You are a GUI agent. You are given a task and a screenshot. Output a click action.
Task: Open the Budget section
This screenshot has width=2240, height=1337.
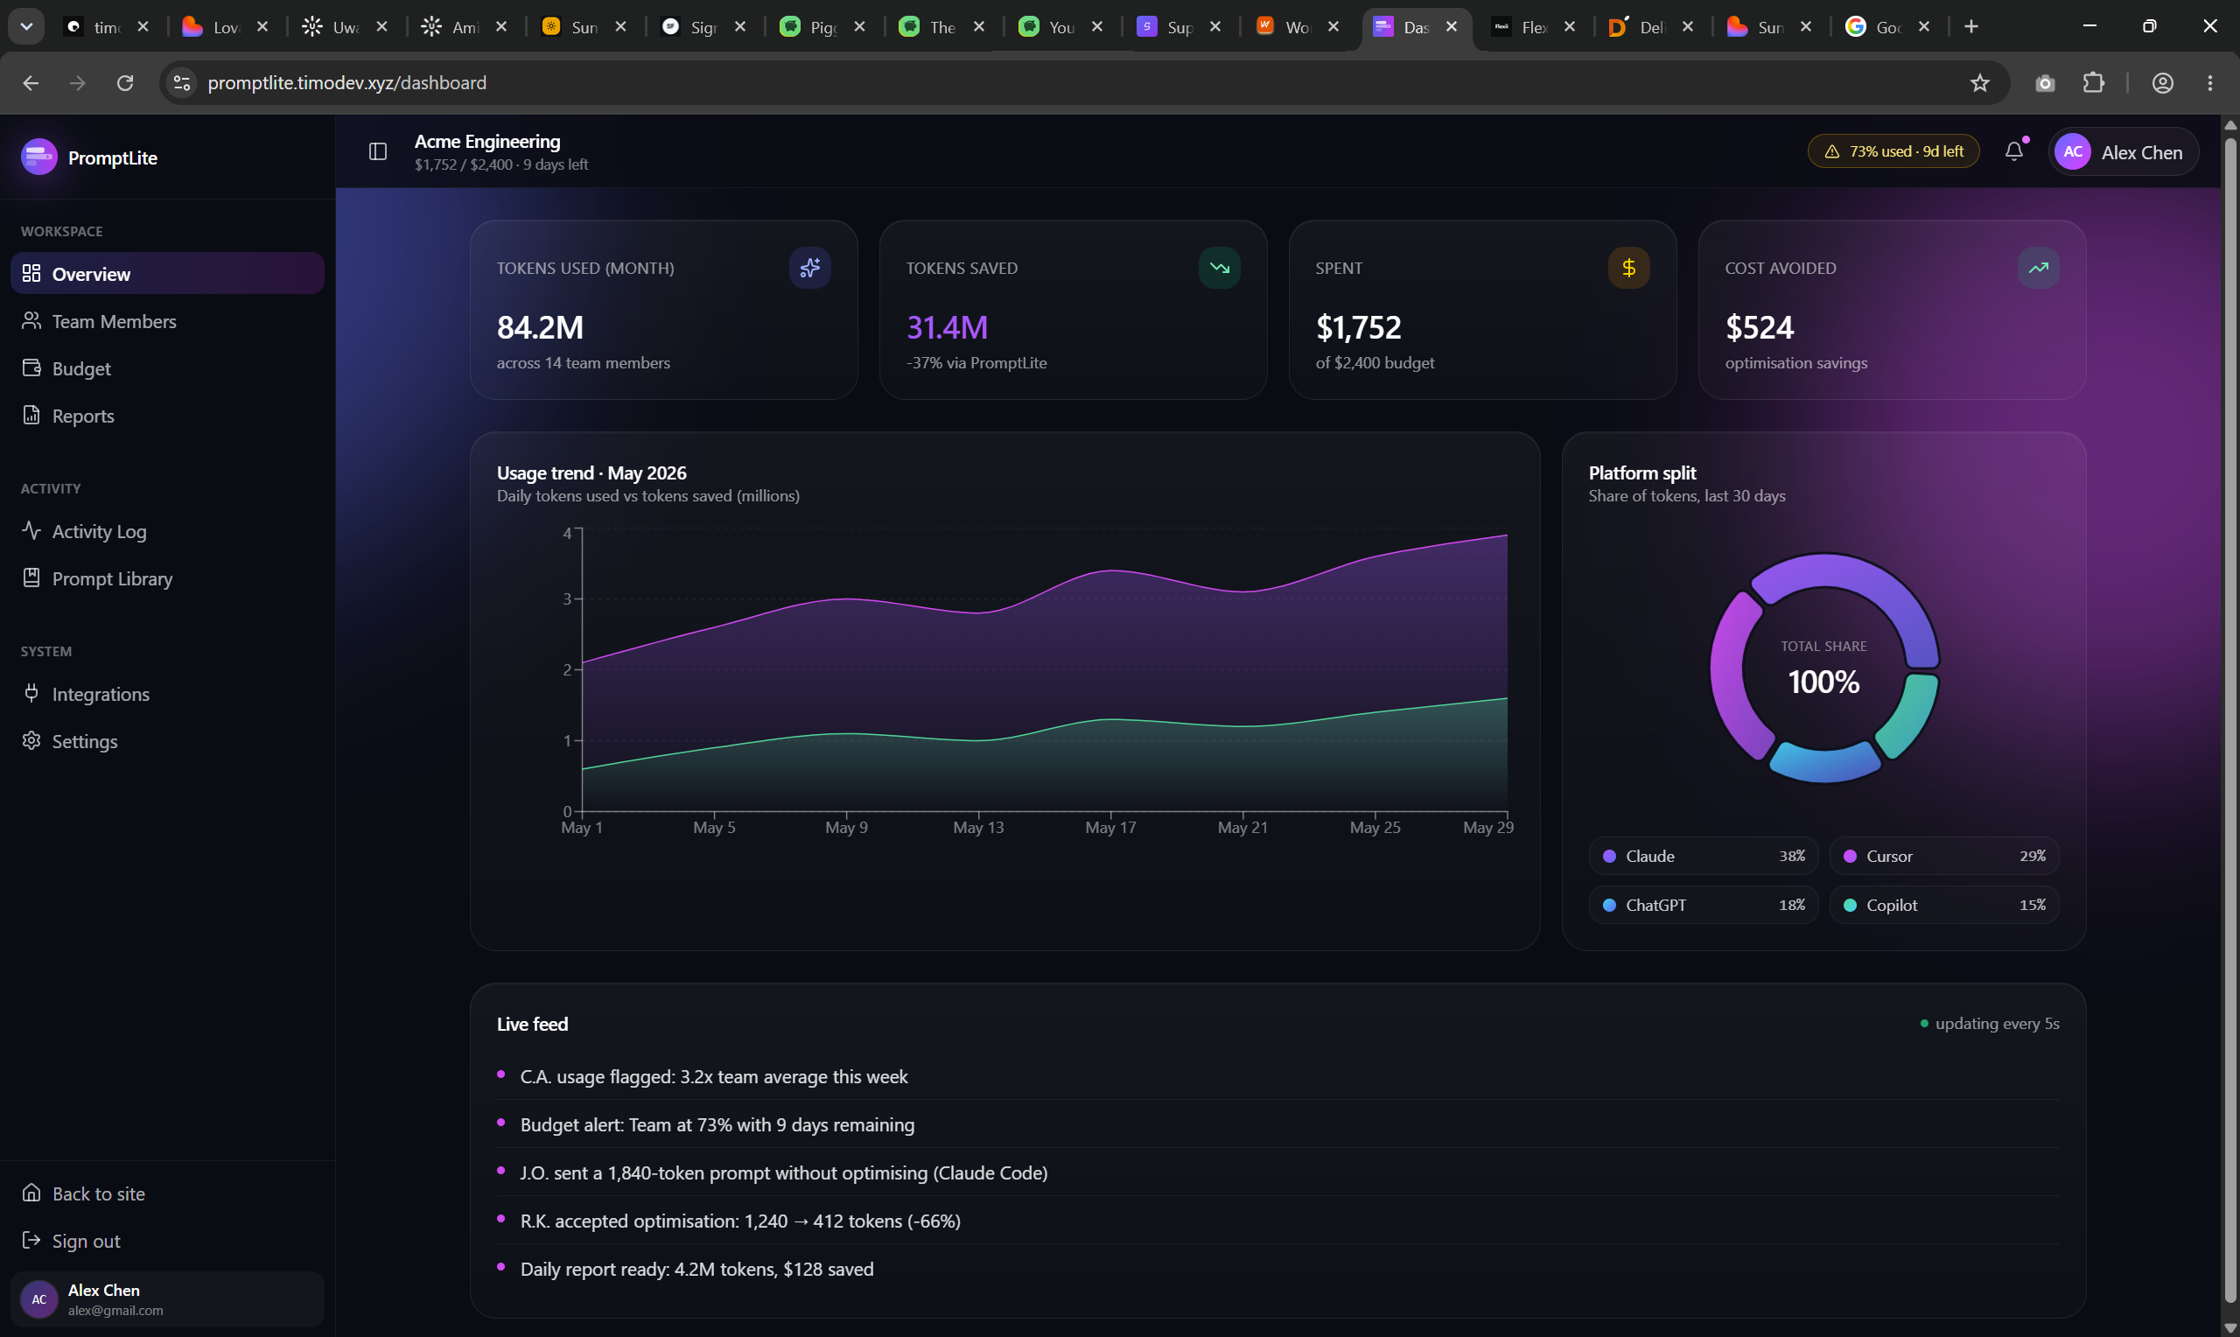click(x=166, y=367)
